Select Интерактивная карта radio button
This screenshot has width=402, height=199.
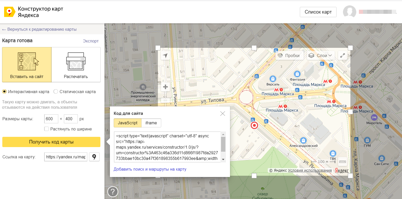point(4,92)
